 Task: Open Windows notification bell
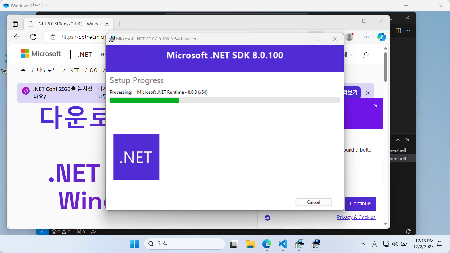440,244
